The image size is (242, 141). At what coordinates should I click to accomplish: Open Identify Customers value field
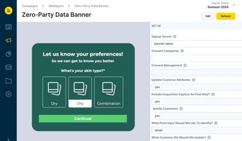tap(197, 116)
